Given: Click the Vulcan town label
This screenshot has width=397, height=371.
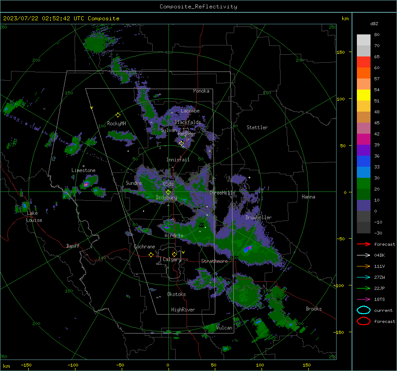Looking at the screenshot, I should click(225, 328).
